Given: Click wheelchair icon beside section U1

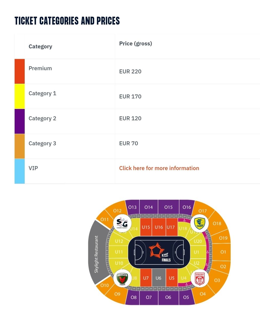Looking at the screenshot, I should (208, 252).
